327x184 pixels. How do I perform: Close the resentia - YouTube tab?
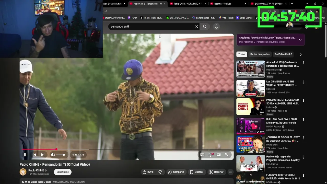[246, 4]
